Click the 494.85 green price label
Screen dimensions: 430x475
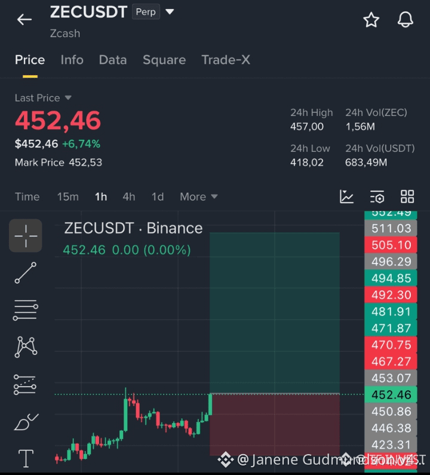click(x=391, y=278)
